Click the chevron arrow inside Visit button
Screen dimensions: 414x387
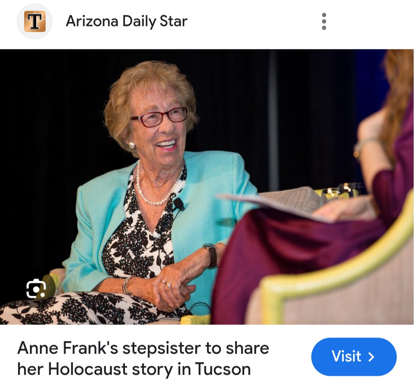tap(371, 357)
